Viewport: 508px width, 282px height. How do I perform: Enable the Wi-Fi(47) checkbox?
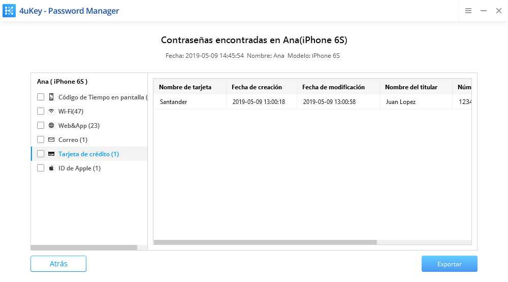click(x=41, y=111)
